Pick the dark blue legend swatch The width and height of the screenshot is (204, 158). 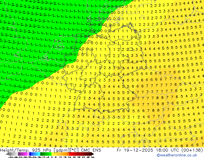pyautogui.click(x=30, y=154)
